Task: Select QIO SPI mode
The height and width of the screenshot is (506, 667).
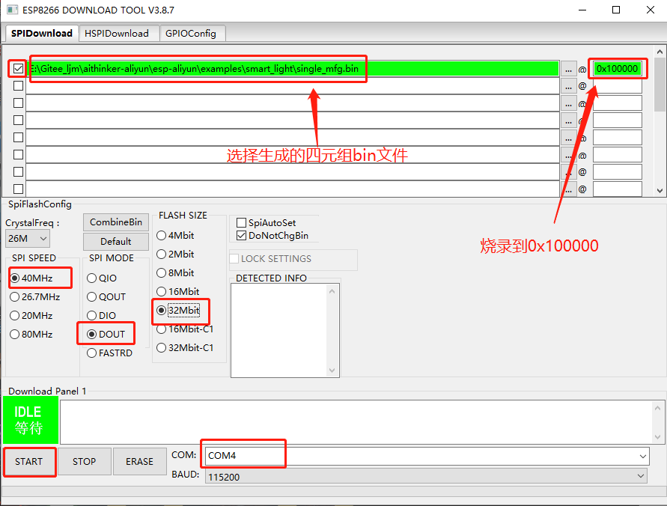Action: point(102,278)
